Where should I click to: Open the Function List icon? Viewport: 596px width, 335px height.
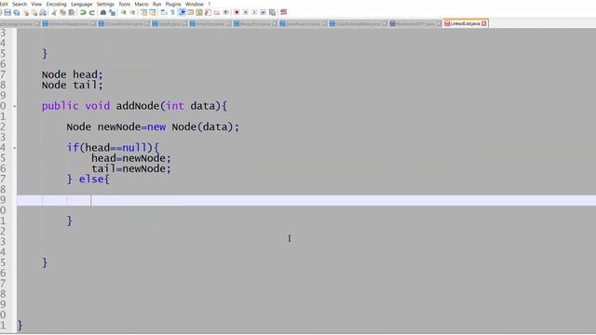tap(208, 12)
